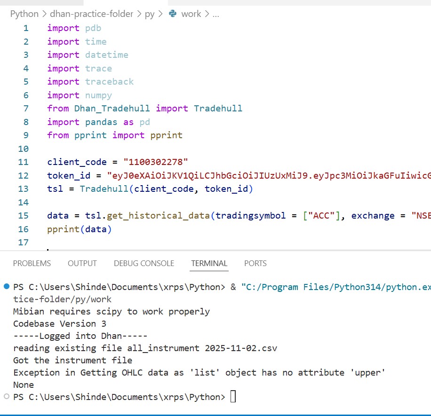Select the 'work' file breadcrumb
Image resolution: width=431 pixels, height=416 pixels.
pyautogui.click(x=191, y=14)
